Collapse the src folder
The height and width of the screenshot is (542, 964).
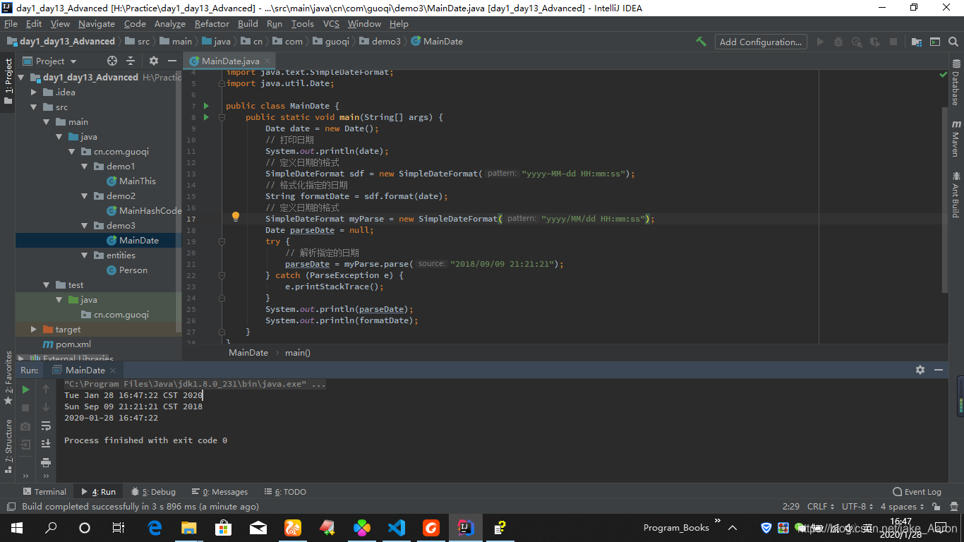pyautogui.click(x=34, y=107)
